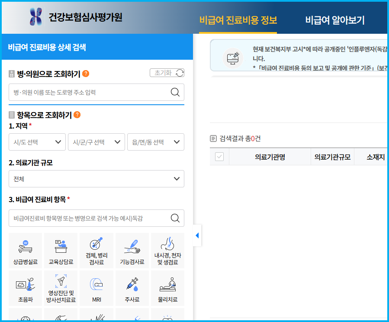The height and width of the screenshot is (322, 389).
Task: Click the search icon in hospital name field
Action: [175, 92]
